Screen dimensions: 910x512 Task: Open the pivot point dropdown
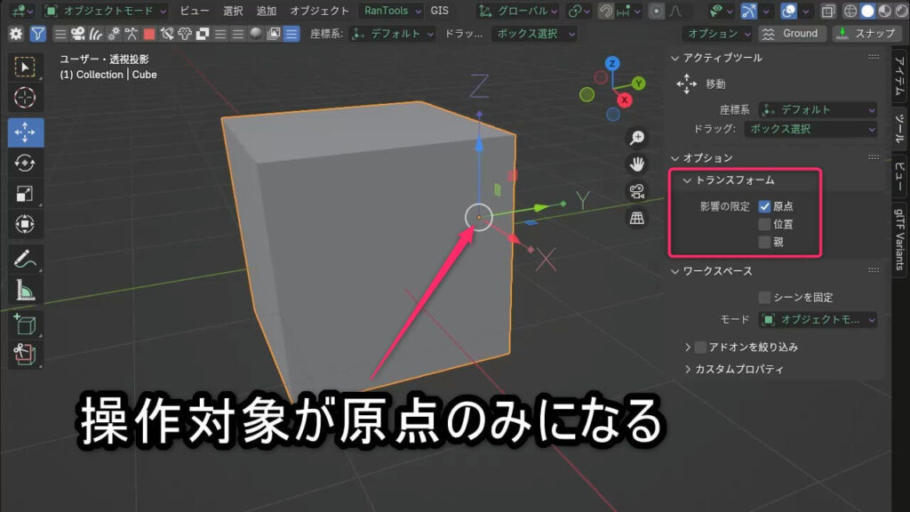click(x=579, y=11)
